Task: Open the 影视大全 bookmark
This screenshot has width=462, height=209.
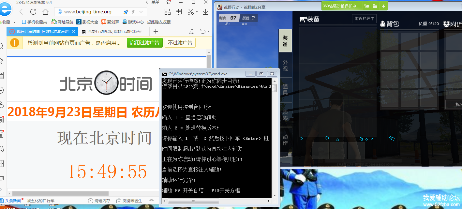Action: click(87, 22)
